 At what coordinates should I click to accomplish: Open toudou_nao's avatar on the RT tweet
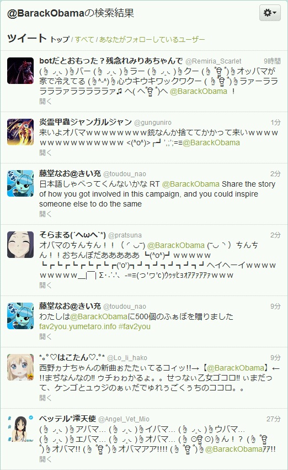tap(20, 183)
